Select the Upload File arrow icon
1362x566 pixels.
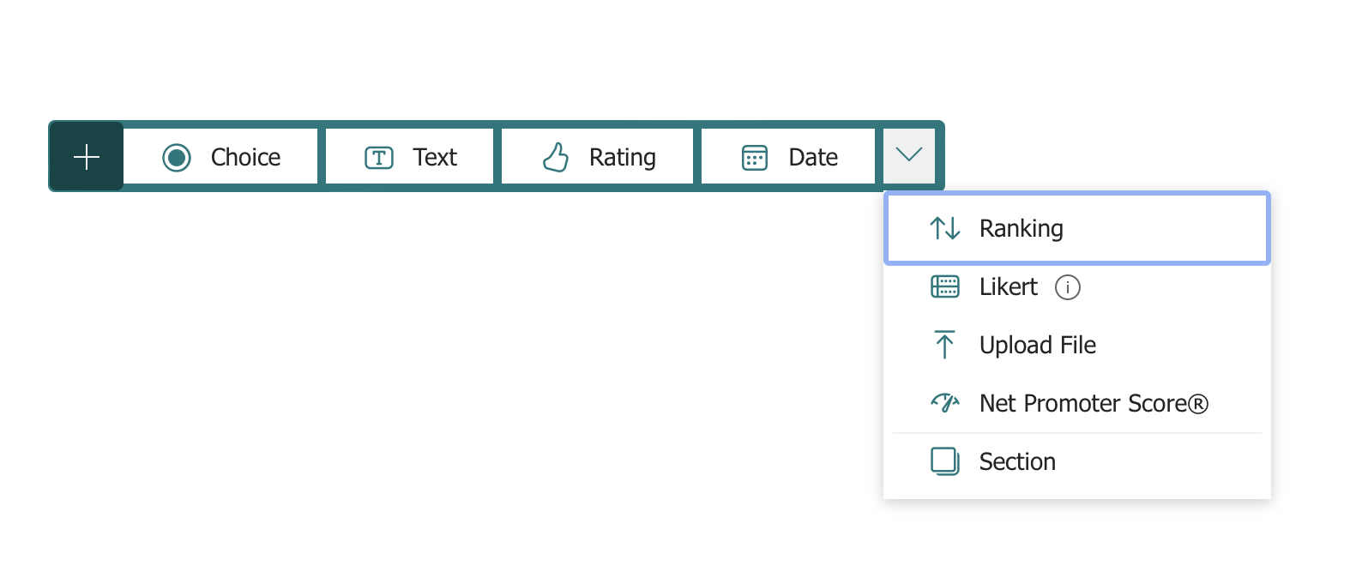pyautogui.click(x=944, y=344)
